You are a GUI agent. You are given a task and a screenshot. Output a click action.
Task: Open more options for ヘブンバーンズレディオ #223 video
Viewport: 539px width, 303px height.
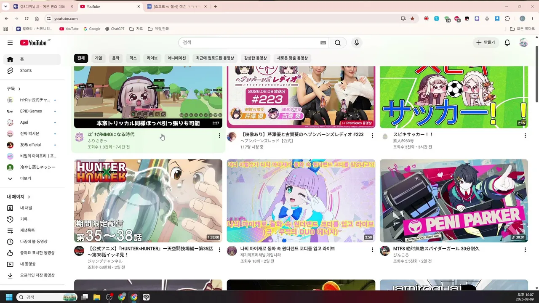pyautogui.click(x=372, y=136)
